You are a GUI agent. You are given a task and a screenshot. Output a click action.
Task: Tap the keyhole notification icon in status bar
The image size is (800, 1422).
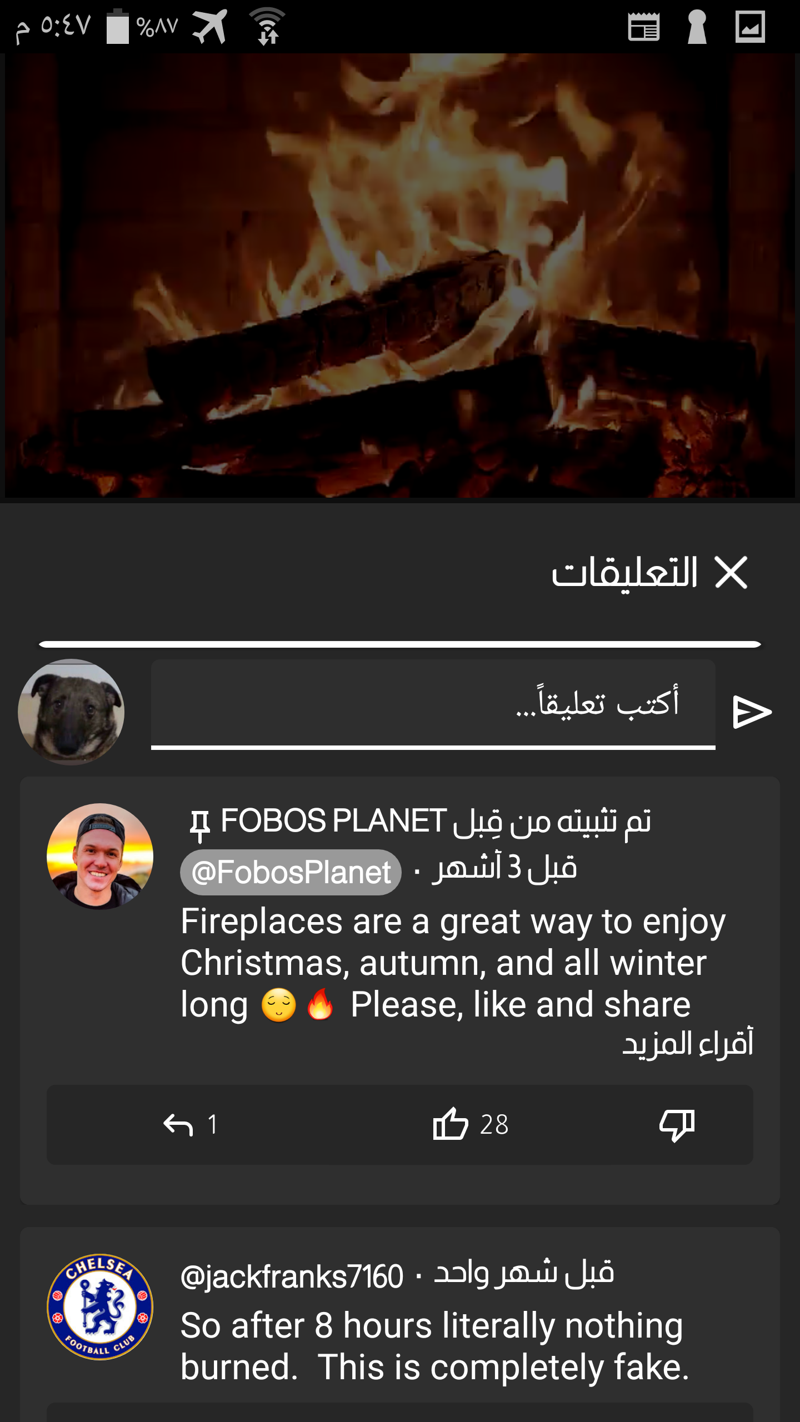click(x=697, y=27)
